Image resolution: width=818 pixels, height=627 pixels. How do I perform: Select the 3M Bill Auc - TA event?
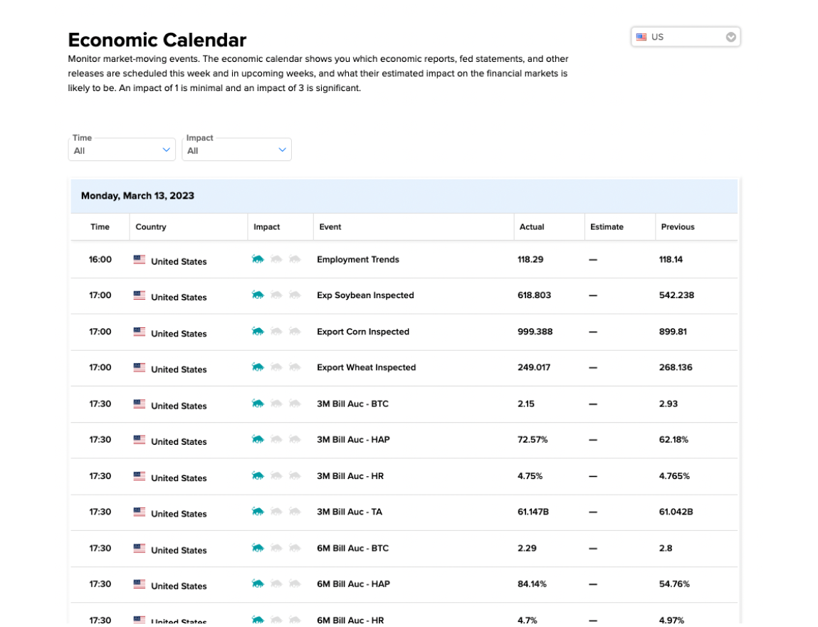tap(350, 512)
